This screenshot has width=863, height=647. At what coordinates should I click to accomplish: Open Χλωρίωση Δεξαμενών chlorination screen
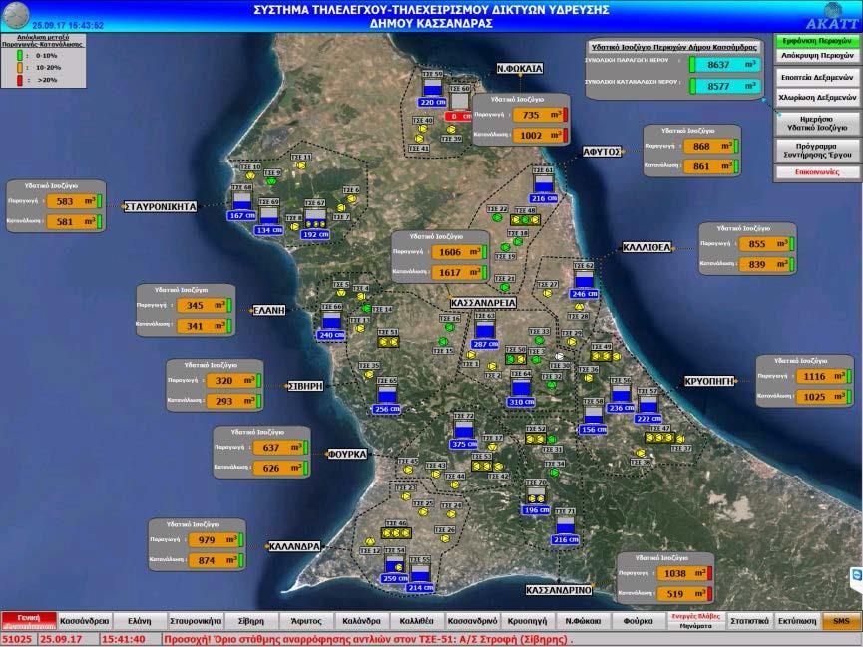coord(817,98)
